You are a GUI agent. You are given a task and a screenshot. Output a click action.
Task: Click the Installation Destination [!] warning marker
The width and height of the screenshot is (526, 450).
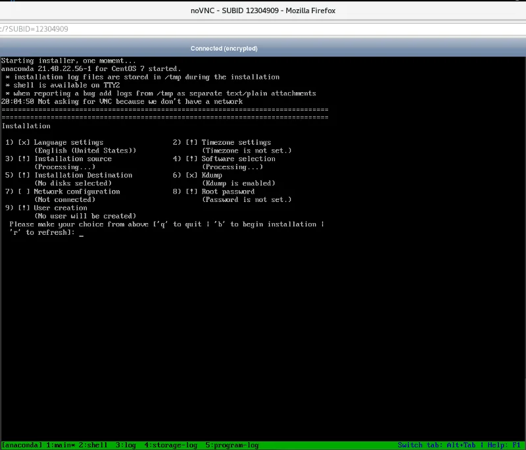tap(24, 176)
